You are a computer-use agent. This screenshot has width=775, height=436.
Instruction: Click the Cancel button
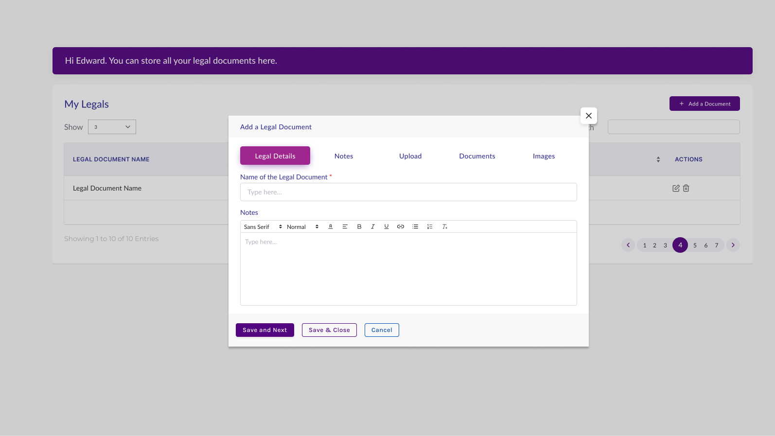coord(382,330)
